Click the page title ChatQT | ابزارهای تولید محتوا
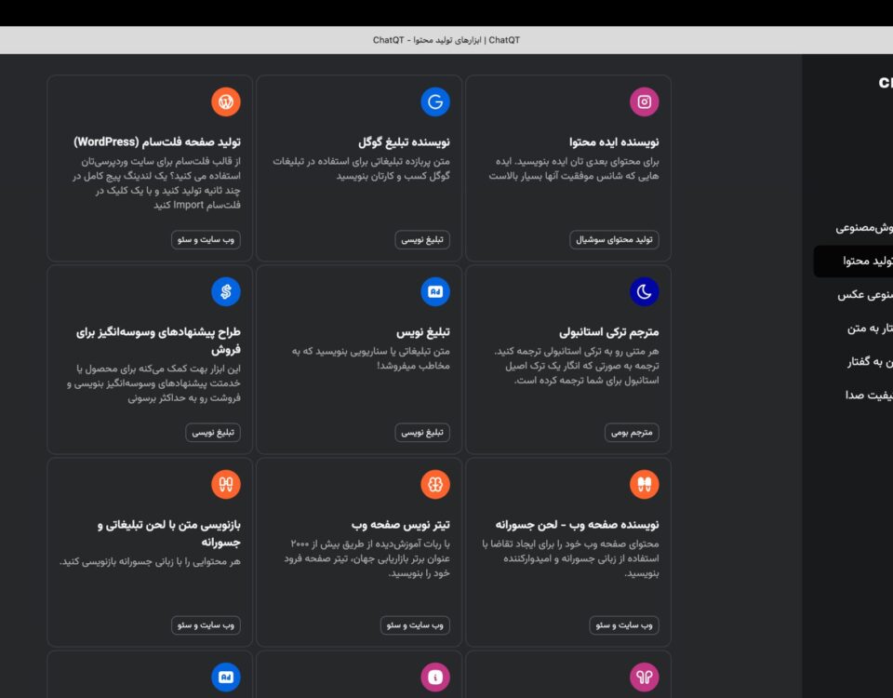 point(446,40)
